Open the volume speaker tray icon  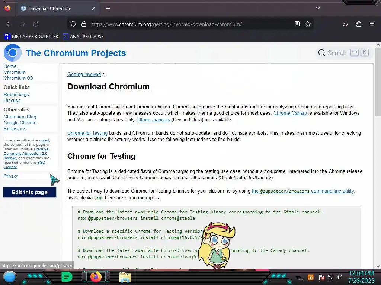[x=339, y=277]
